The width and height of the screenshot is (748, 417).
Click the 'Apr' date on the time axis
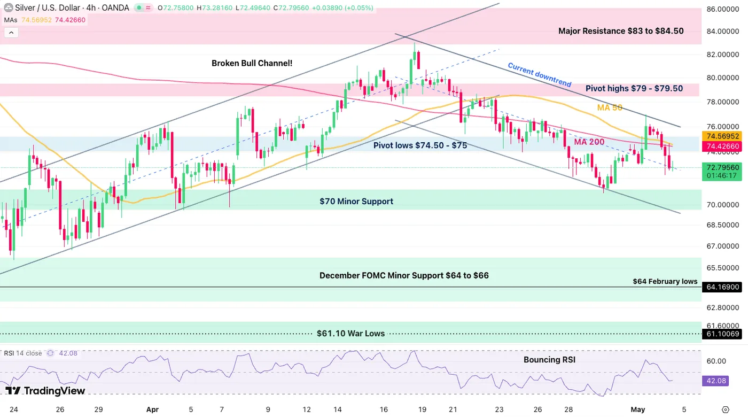tap(152, 410)
